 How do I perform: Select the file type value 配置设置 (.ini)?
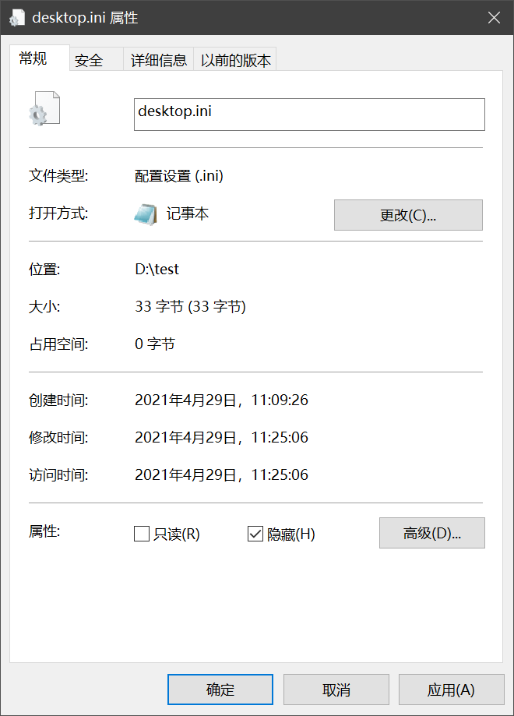(179, 176)
